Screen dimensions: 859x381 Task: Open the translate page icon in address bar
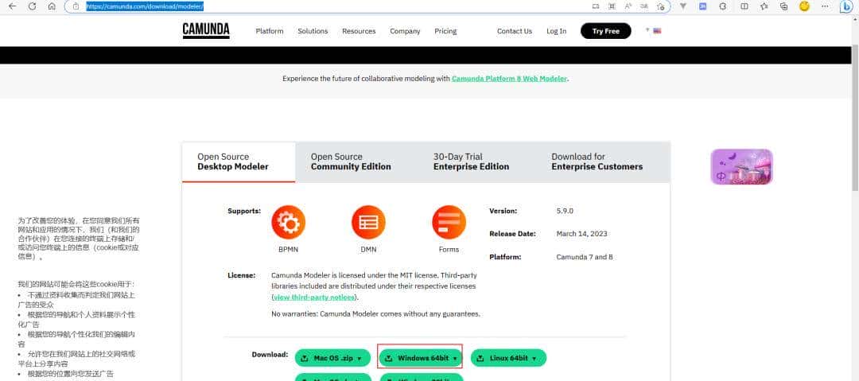(x=644, y=6)
